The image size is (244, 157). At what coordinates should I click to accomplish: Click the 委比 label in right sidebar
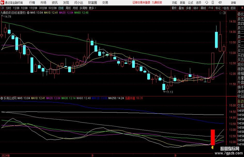coord(241,14)
